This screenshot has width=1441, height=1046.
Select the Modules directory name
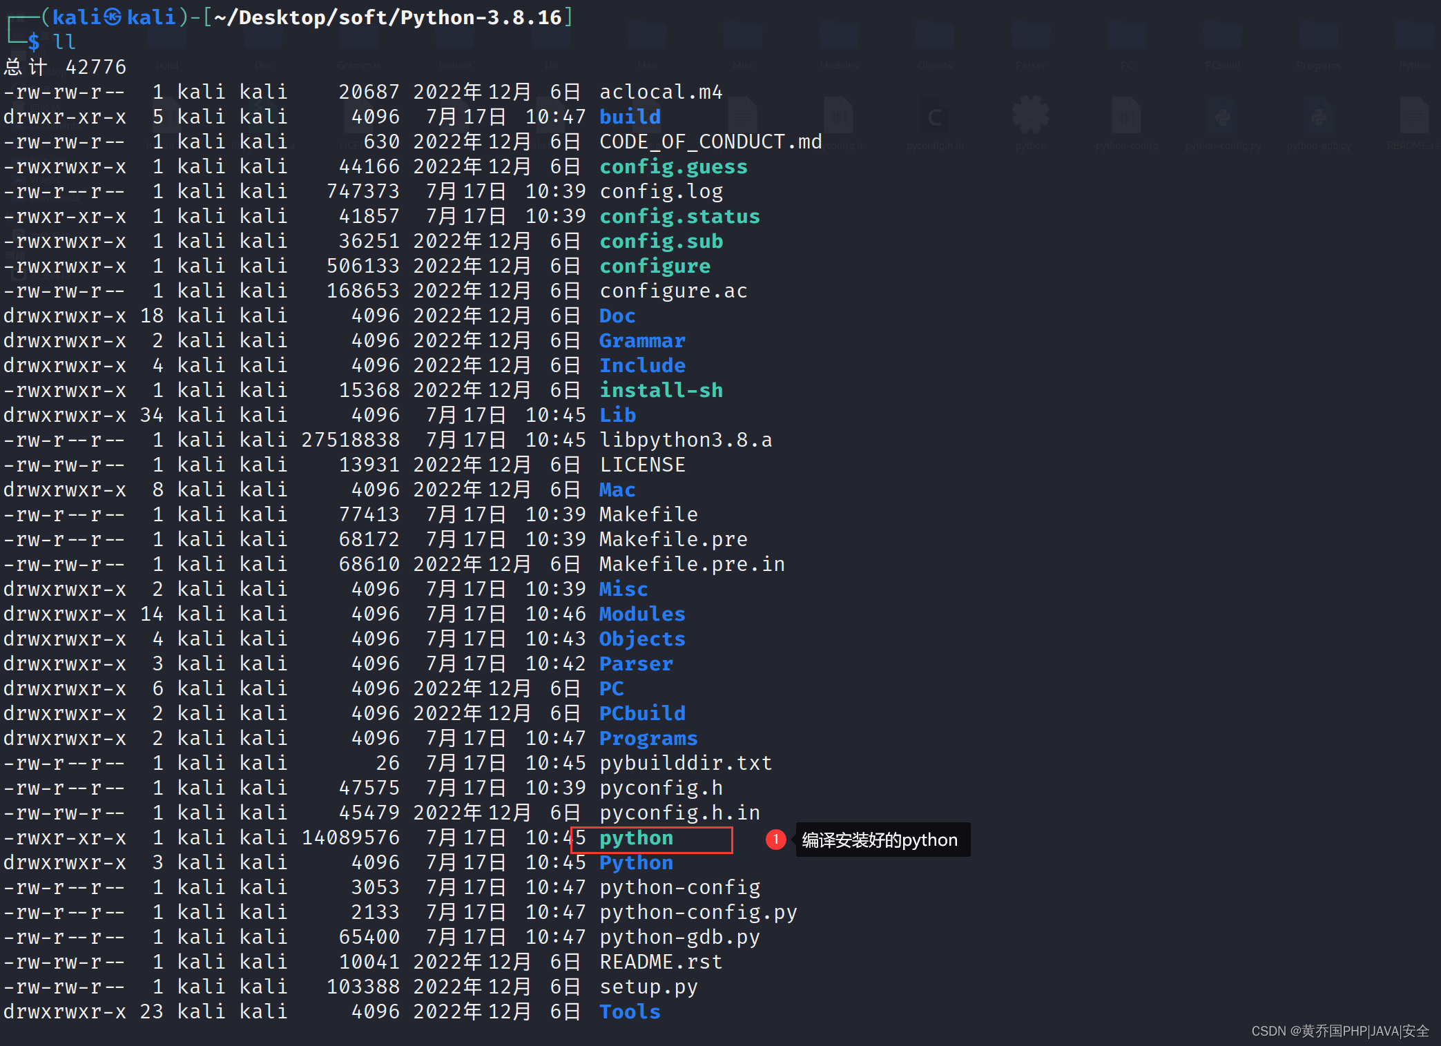[642, 614]
